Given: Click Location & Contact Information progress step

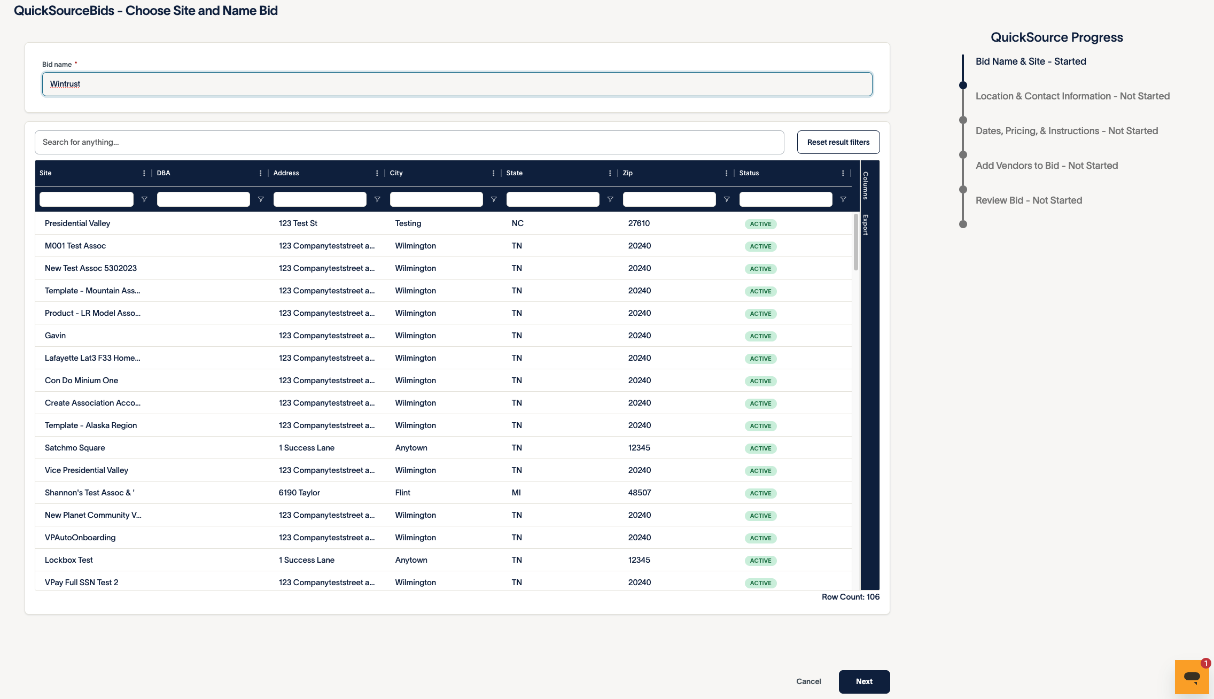Looking at the screenshot, I should [x=1072, y=96].
